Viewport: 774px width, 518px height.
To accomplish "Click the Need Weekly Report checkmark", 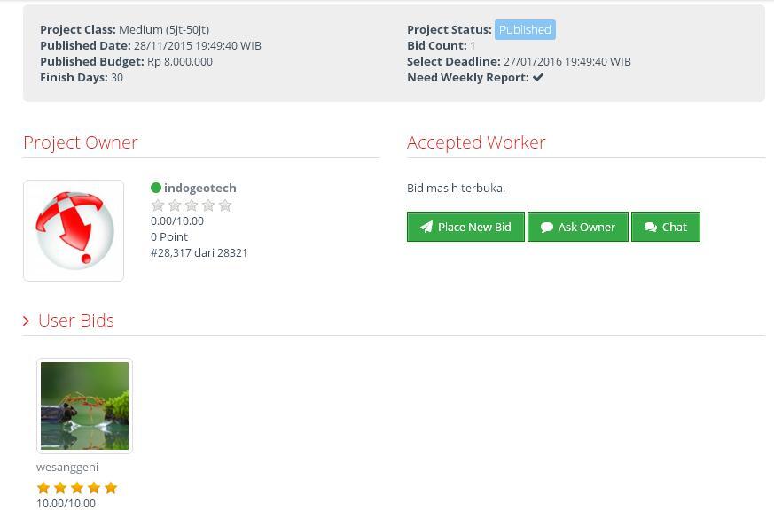I will [x=538, y=77].
